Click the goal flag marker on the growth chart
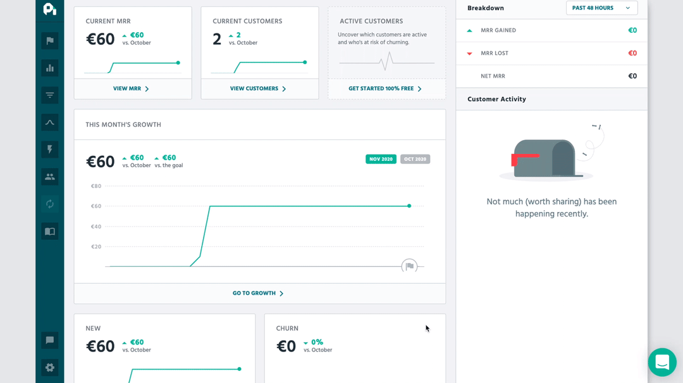This screenshot has height=383, width=683. click(x=409, y=266)
